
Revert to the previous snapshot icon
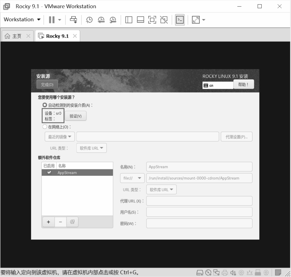[x=101, y=20]
